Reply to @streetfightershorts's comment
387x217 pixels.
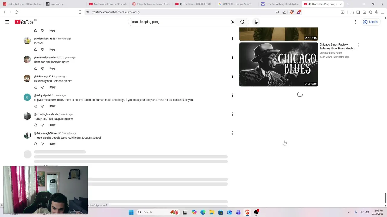(52, 125)
